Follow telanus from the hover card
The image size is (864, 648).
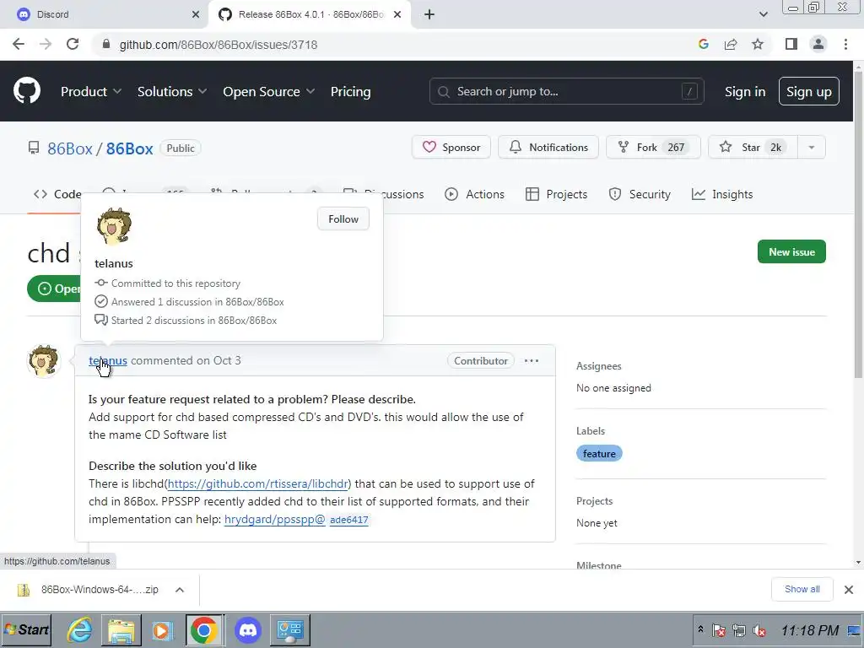[x=343, y=219]
